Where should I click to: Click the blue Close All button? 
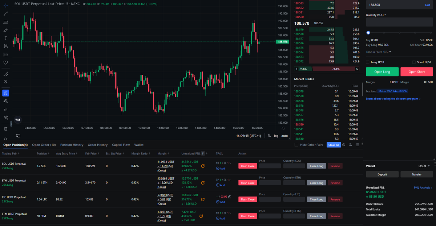click(334, 145)
